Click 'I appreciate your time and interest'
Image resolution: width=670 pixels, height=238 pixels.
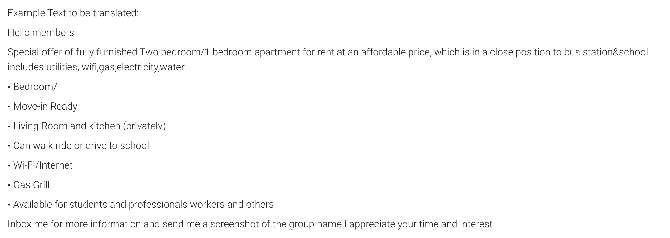click(420, 224)
